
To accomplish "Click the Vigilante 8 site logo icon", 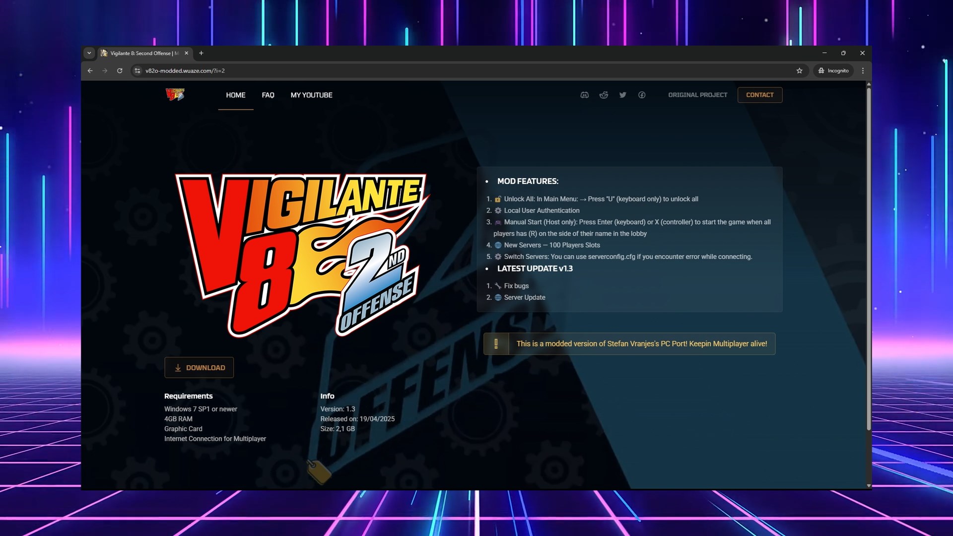I will click(x=175, y=94).
